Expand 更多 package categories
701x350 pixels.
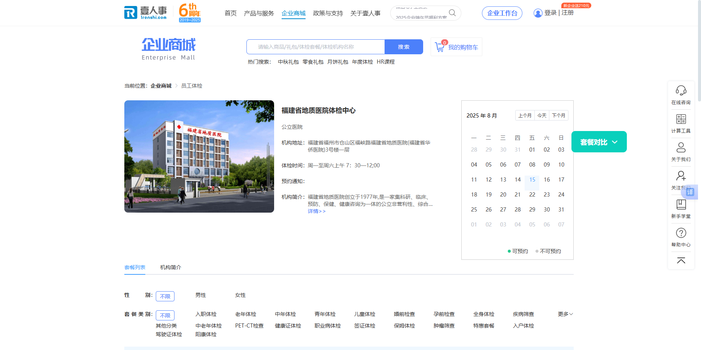[565, 314]
